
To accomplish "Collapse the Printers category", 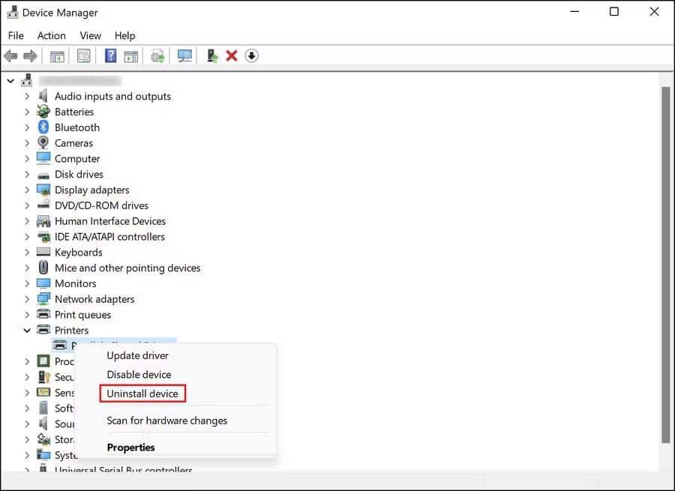I will coord(27,330).
